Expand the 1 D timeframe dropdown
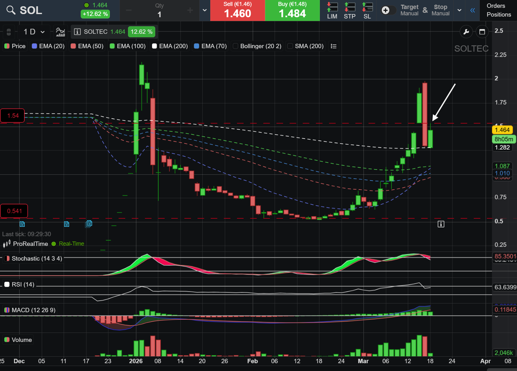517x371 pixels. click(x=34, y=32)
